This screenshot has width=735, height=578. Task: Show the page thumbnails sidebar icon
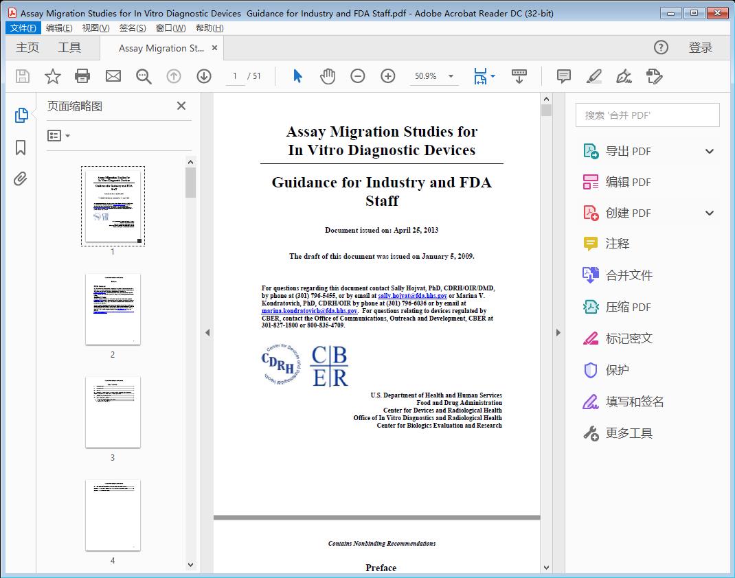(21, 115)
